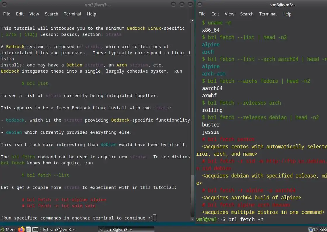Click '$ brl fetch --archs fedora' command line
This screenshot has width=327, height=232.
pos(256,81)
